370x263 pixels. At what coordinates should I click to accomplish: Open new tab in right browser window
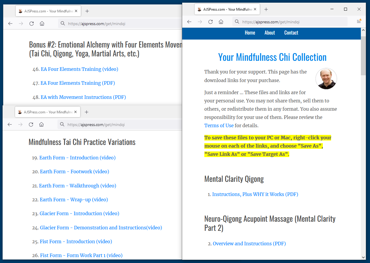tap(266, 9)
